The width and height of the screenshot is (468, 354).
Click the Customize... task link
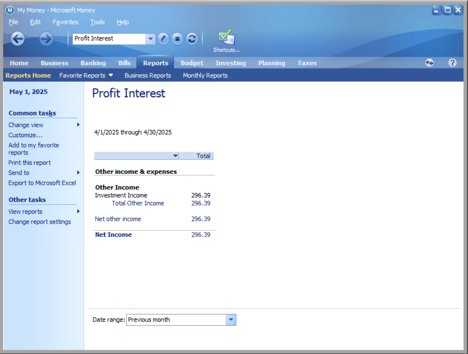pos(25,135)
